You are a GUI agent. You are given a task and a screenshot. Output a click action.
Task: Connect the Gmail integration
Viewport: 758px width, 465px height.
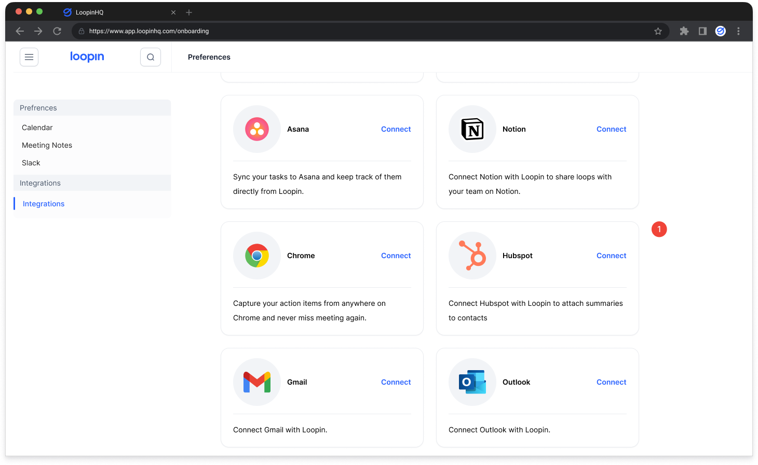(x=396, y=382)
